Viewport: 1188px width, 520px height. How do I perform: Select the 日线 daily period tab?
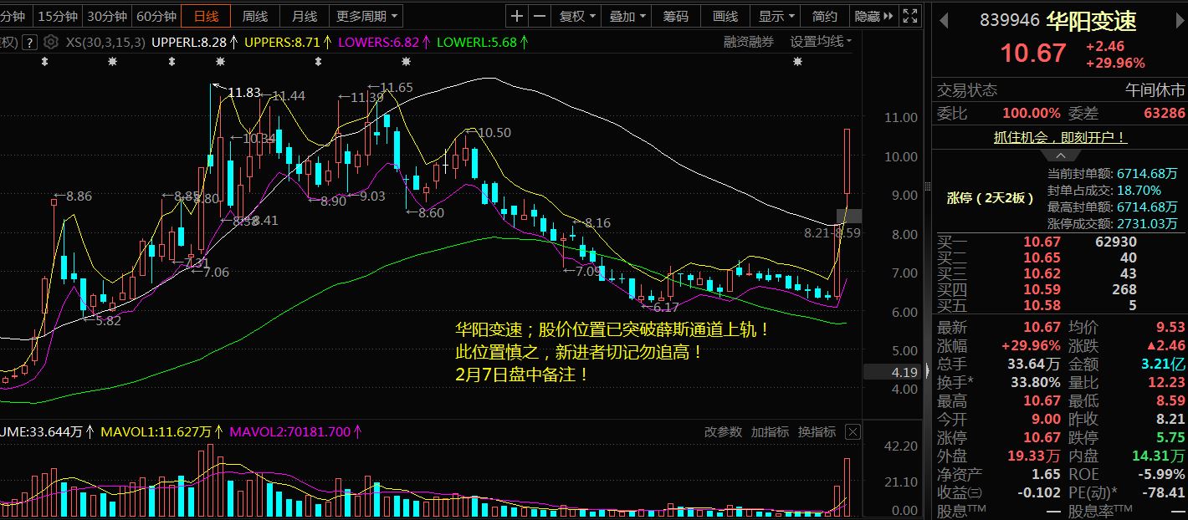[206, 16]
